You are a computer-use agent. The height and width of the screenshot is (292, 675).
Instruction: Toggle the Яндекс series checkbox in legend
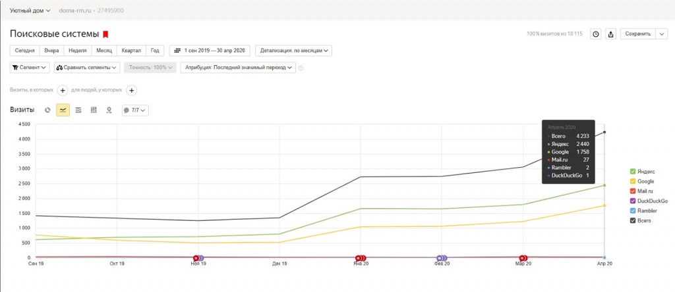pos(633,171)
